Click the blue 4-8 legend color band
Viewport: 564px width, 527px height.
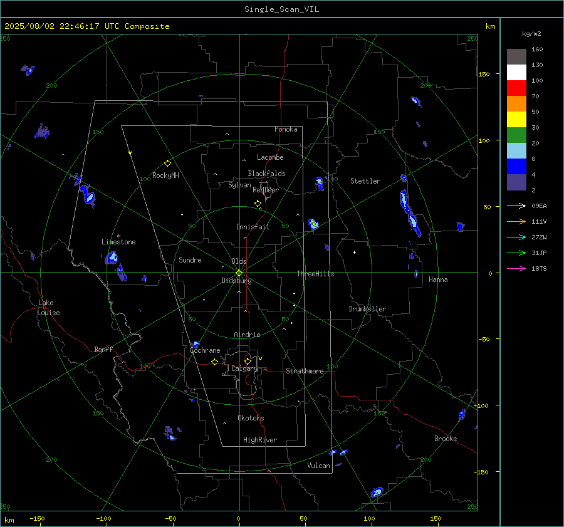pos(516,166)
